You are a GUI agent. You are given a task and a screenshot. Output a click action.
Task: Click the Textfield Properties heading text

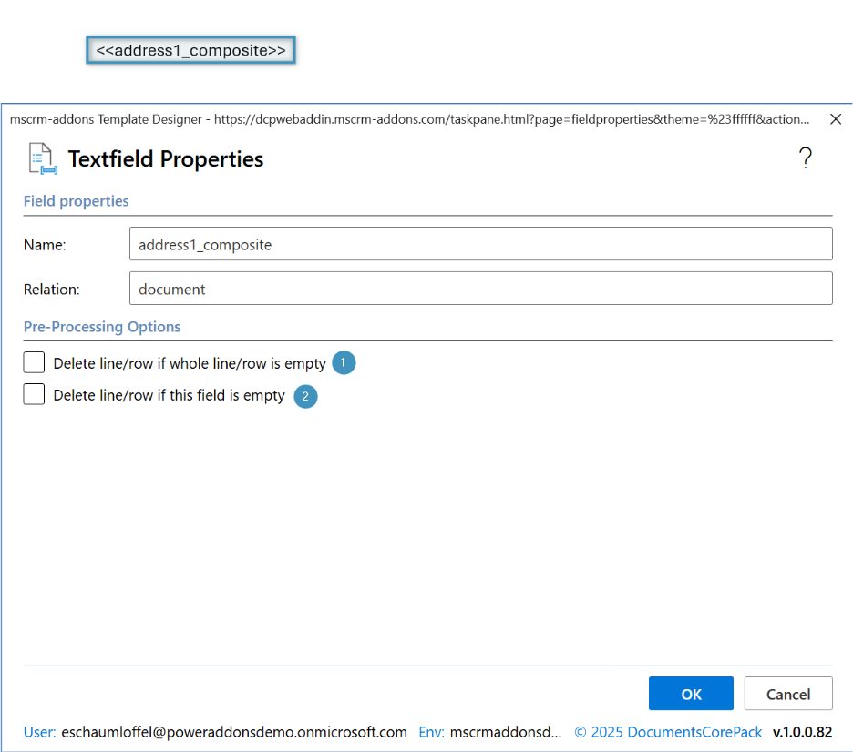166,159
